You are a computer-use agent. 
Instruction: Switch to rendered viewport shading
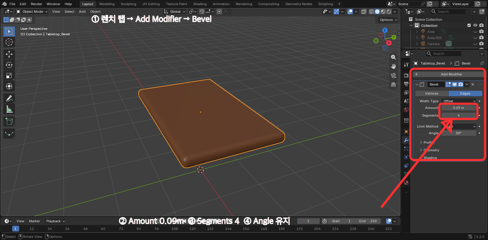click(x=389, y=12)
